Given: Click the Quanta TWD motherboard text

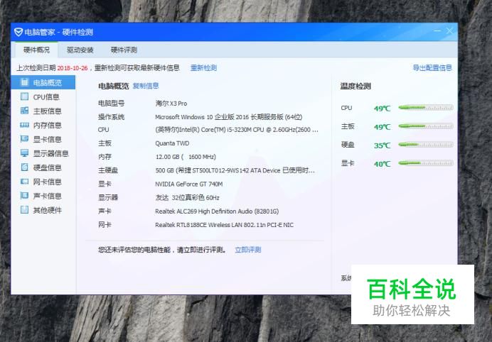Looking at the screenshot, I should point(172,143).
